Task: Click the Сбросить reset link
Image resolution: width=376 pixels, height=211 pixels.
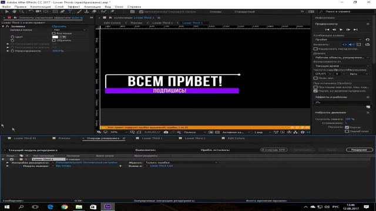Action: 59,26
